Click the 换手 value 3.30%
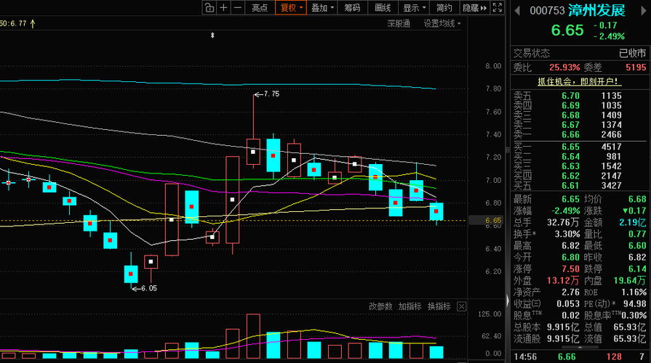 pos(567,234)
